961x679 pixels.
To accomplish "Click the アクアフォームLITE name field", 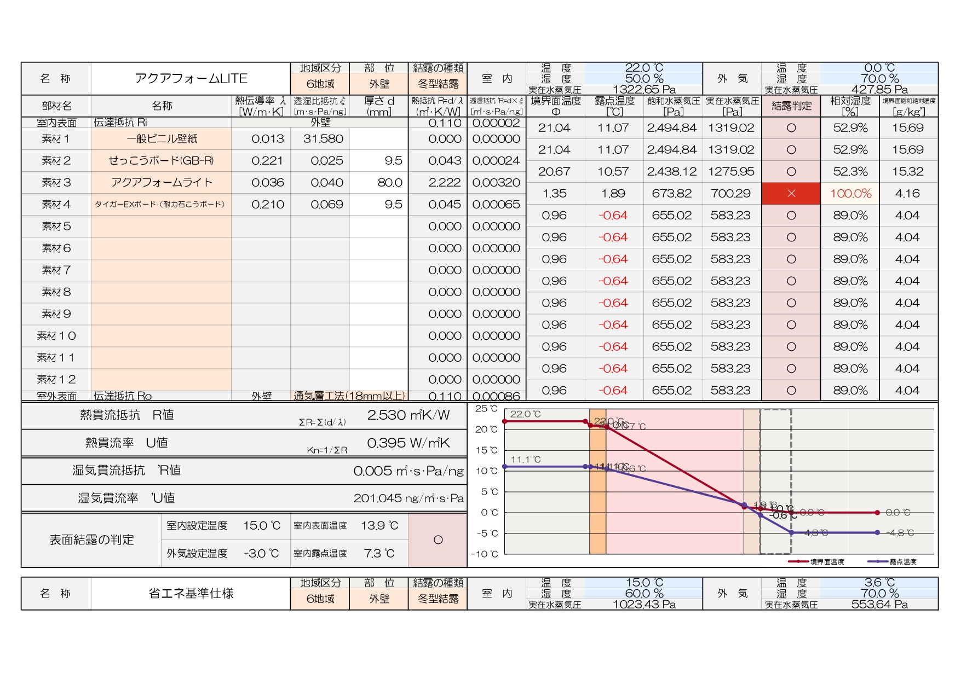I will pos(191,79).
